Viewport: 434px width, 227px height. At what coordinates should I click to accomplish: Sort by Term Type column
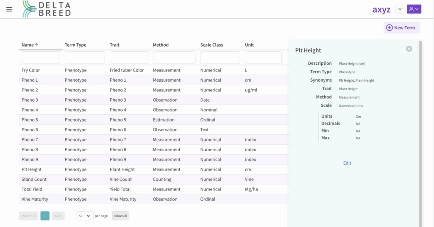click(x=75, y=45)
